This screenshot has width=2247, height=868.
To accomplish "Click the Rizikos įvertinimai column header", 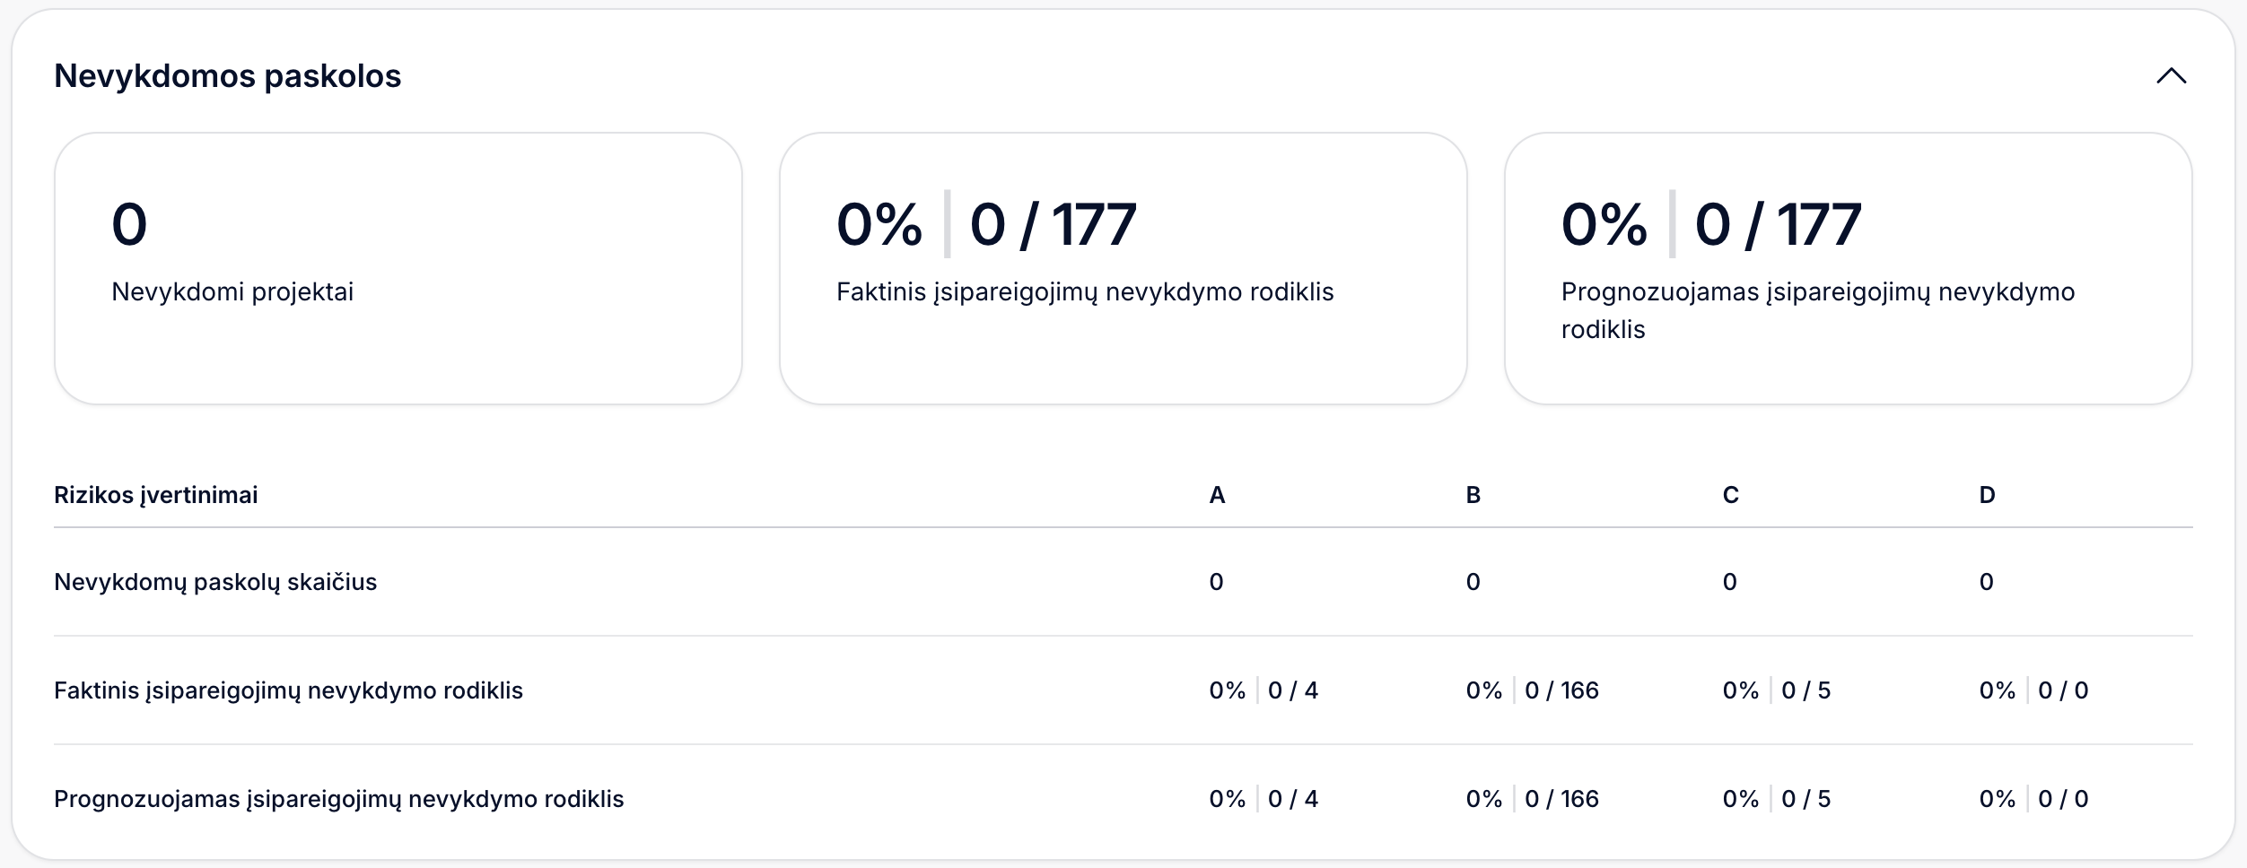I will (156, 495).
